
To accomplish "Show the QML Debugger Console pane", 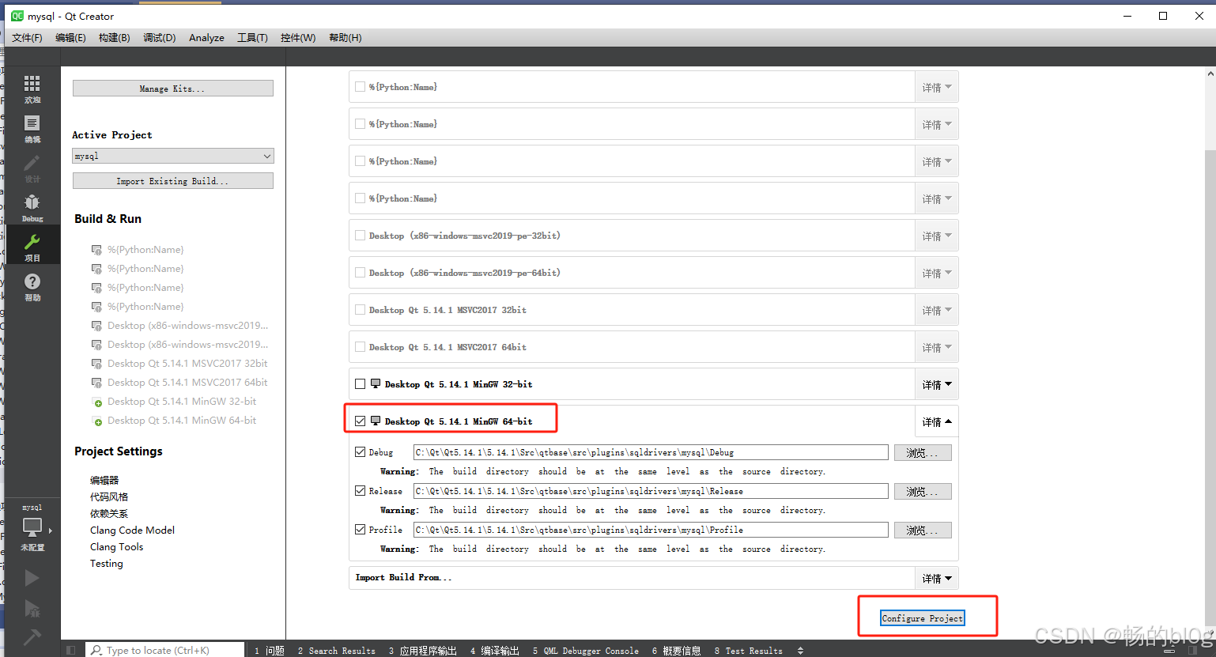I will click(586, 651).
